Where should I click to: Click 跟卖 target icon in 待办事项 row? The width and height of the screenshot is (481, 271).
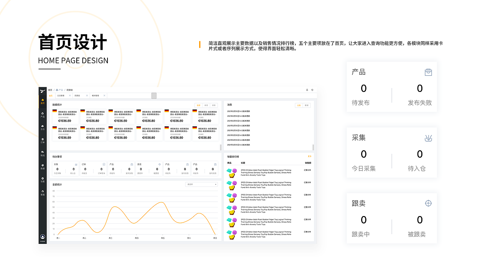tap(160, 164)
